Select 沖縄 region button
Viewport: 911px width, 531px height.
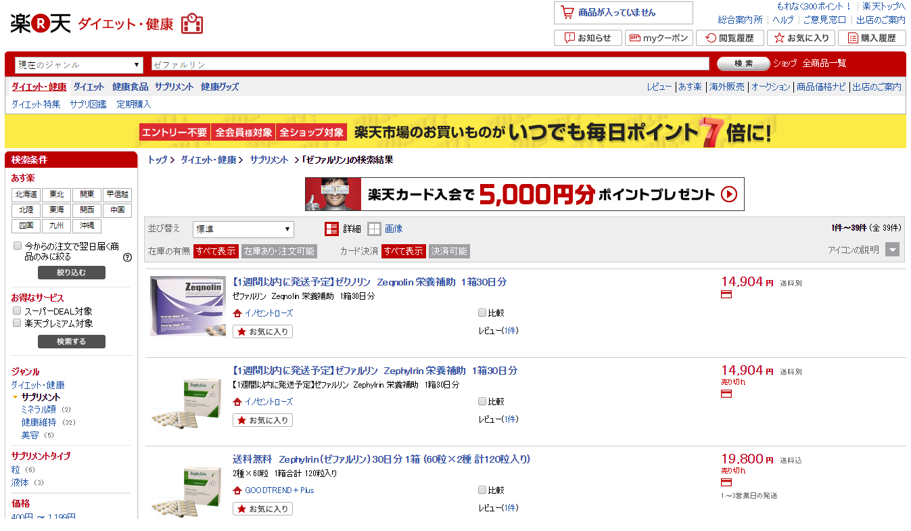[x=87, y=226]
